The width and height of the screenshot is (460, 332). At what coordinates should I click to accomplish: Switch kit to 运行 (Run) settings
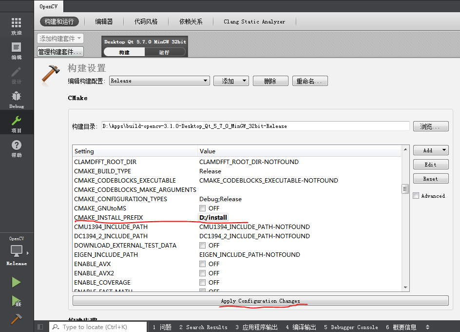(x=164, y=52)
